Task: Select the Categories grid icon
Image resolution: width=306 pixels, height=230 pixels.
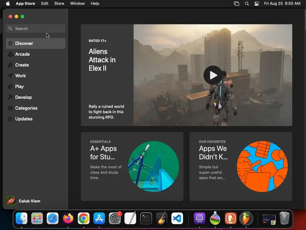Action: (10, 108)
